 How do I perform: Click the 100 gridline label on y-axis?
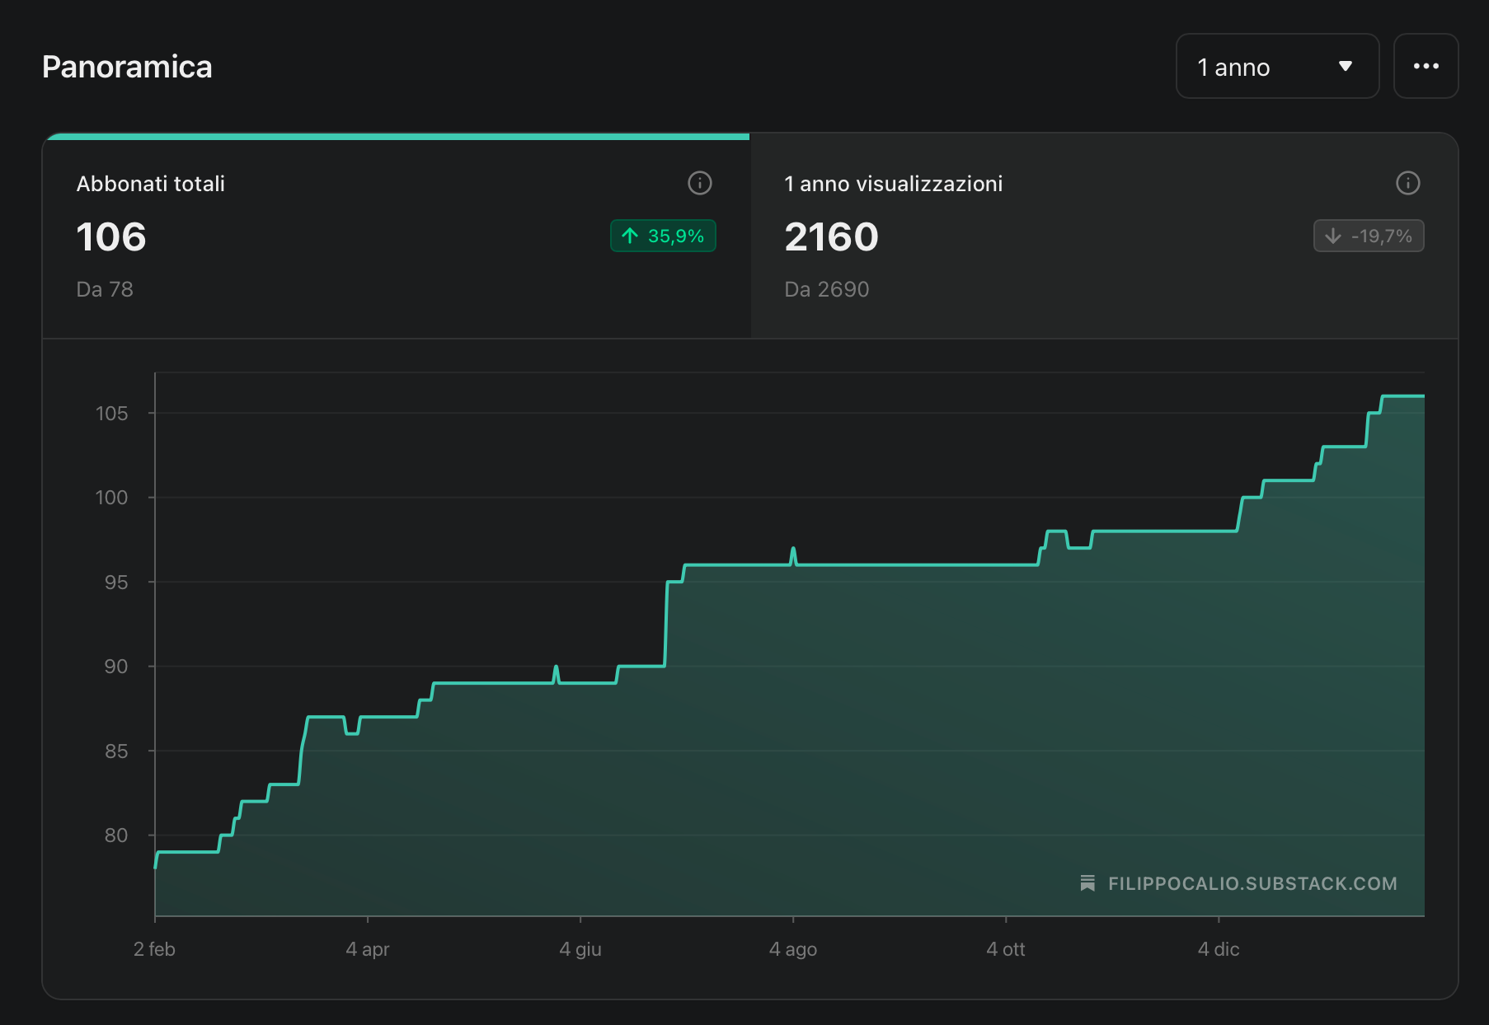coord(111,498)
